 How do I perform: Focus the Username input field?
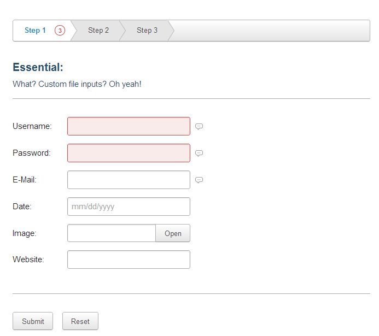tap(129, 126)
